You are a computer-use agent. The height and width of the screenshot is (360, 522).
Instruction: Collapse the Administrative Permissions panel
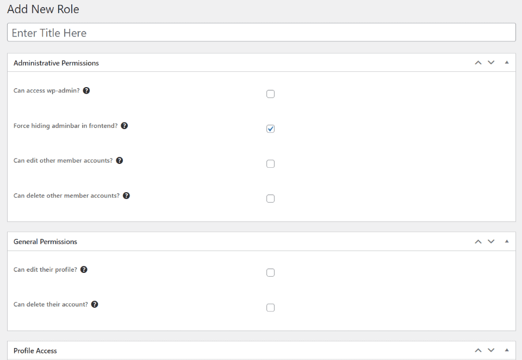tap(507, 63)
